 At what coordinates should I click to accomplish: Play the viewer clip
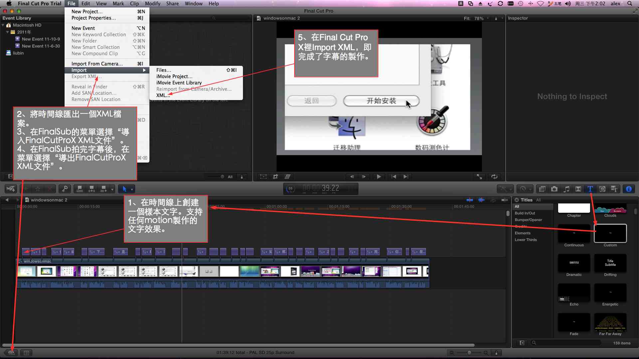[x=378, y=177]
